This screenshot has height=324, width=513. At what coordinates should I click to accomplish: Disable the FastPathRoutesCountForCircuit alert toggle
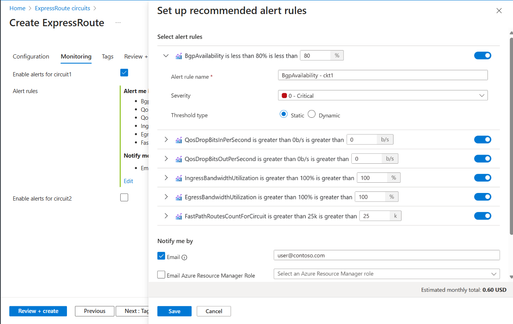[x=483, y=216]
